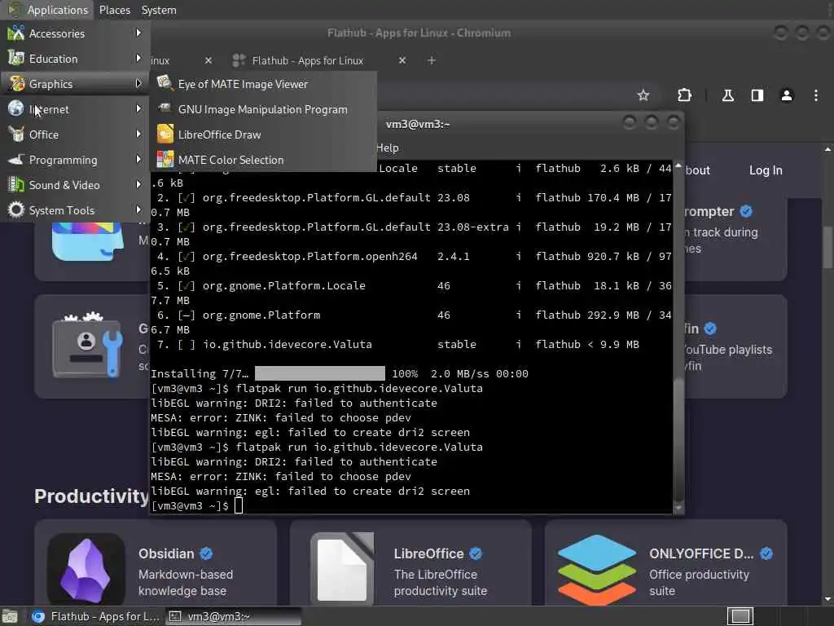Click the page scrollbar up arrow
This screenshot has width=834, height=626.
click(x=827, y=149)
